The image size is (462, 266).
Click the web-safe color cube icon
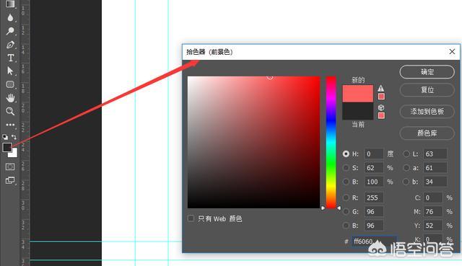(x=381, y=107)
